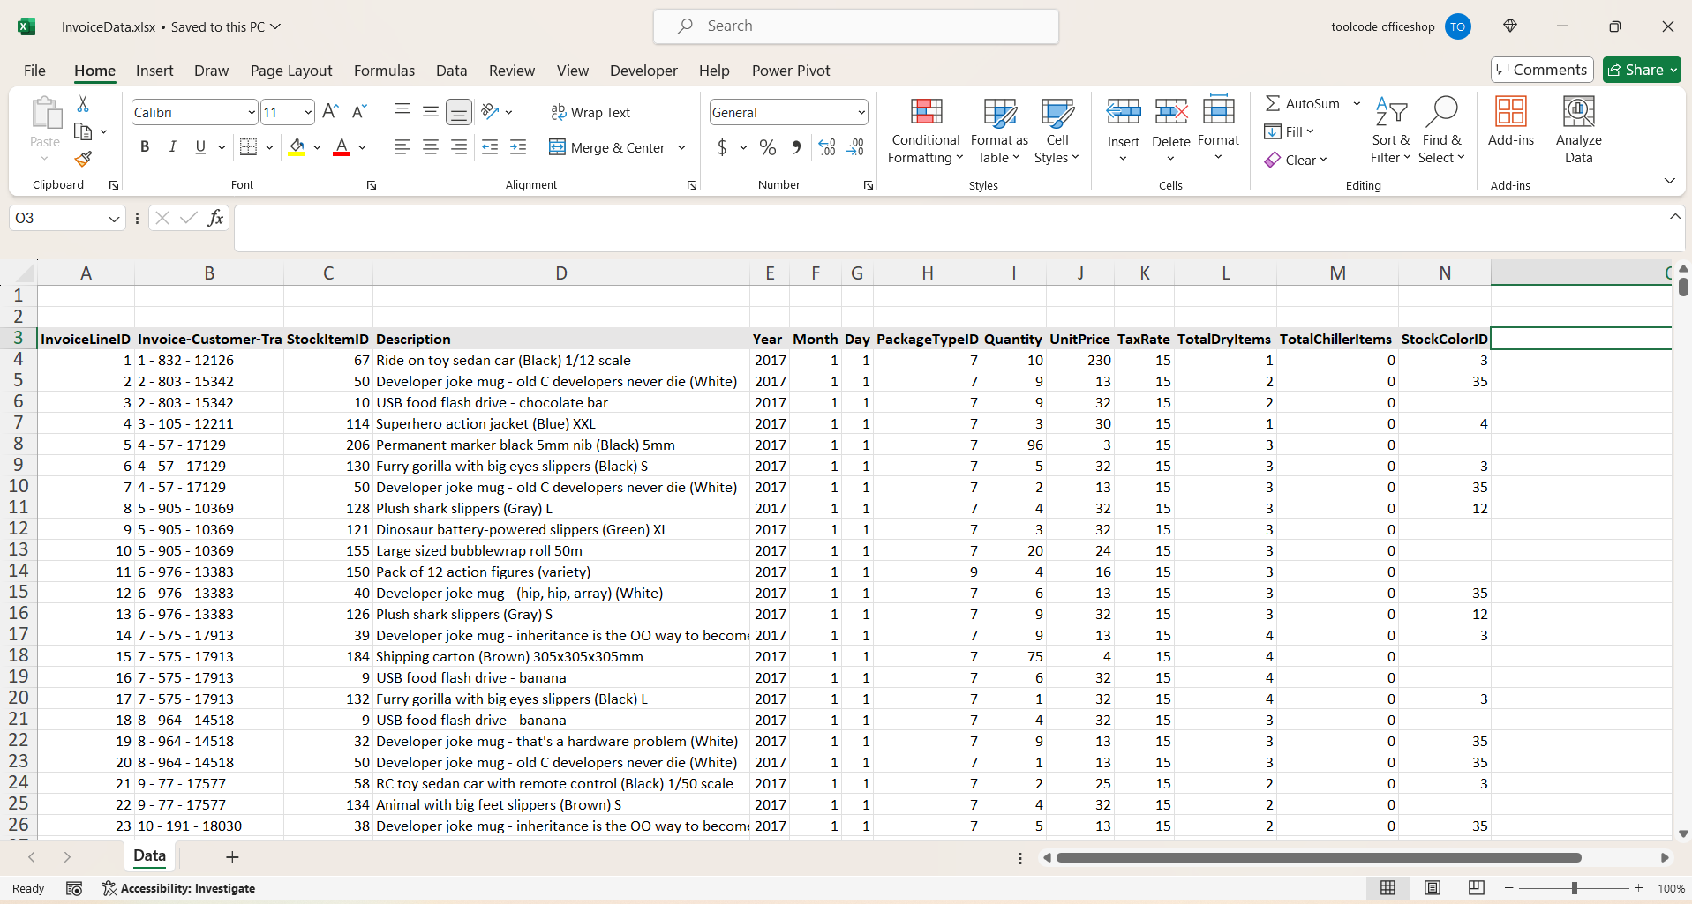The image size is (1692, 904).
Task: Switch to the Page Layout tab
Action: pos(290,71)
